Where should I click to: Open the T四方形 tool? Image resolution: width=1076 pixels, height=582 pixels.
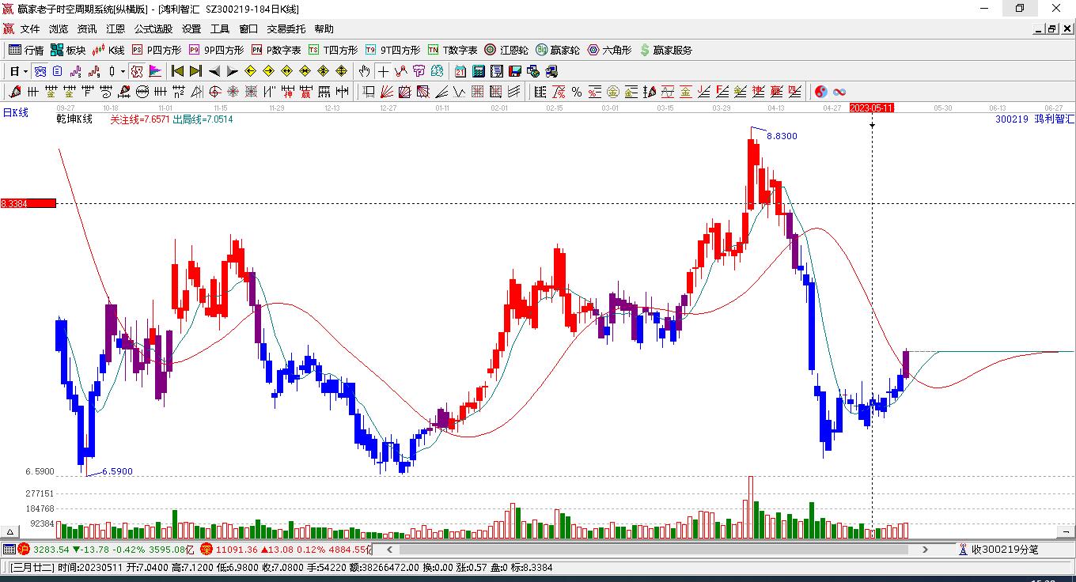click(x=333, y=50)
